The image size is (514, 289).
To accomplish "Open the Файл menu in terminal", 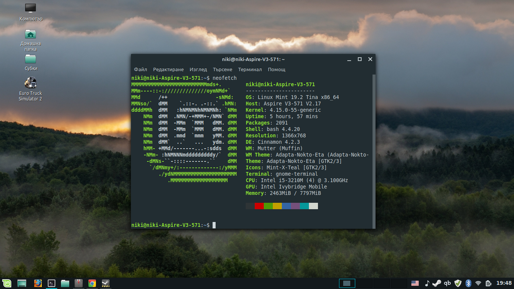I will point(141,69).
